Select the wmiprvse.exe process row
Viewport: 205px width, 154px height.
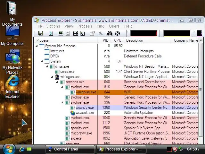116,92
